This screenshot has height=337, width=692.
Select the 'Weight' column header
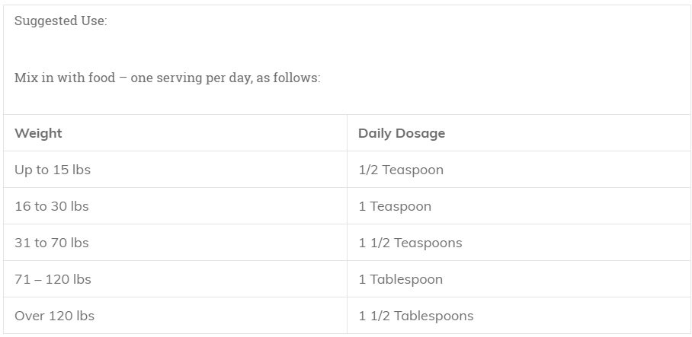coord(38,133)
